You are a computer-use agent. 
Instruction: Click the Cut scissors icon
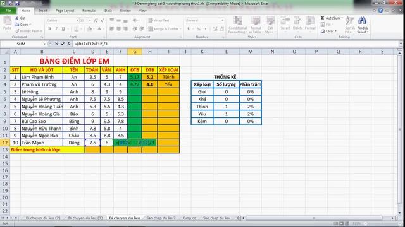pyautogui.click(x=17, y=18)
